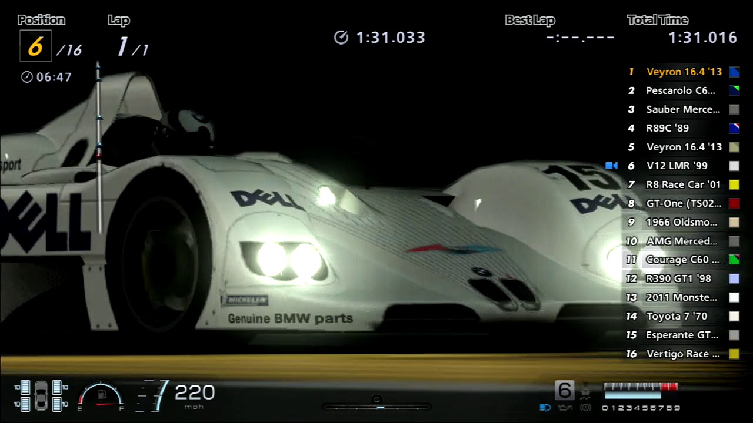This screenshot has height=423, width=753.
Task: Click the current lap time 1:31.033
Action: coord(391,38)
